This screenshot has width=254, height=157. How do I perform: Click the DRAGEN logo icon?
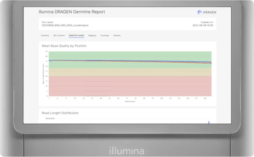pyautogui.click(x=199, y=12)
